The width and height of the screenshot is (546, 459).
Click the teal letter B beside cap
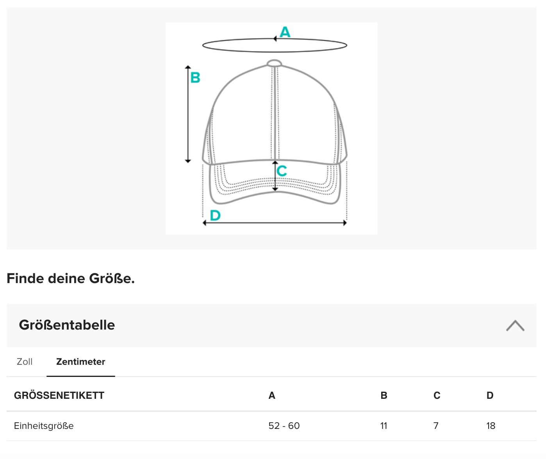click(195, 77)
